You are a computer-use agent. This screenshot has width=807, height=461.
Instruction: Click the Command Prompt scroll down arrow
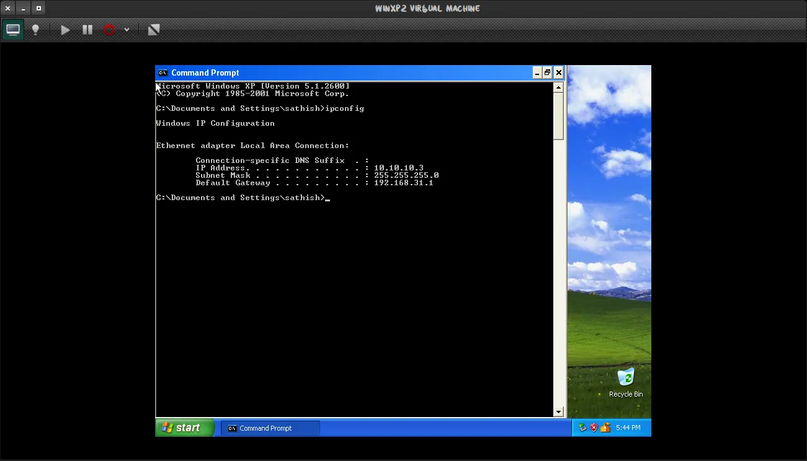(558, 411)
